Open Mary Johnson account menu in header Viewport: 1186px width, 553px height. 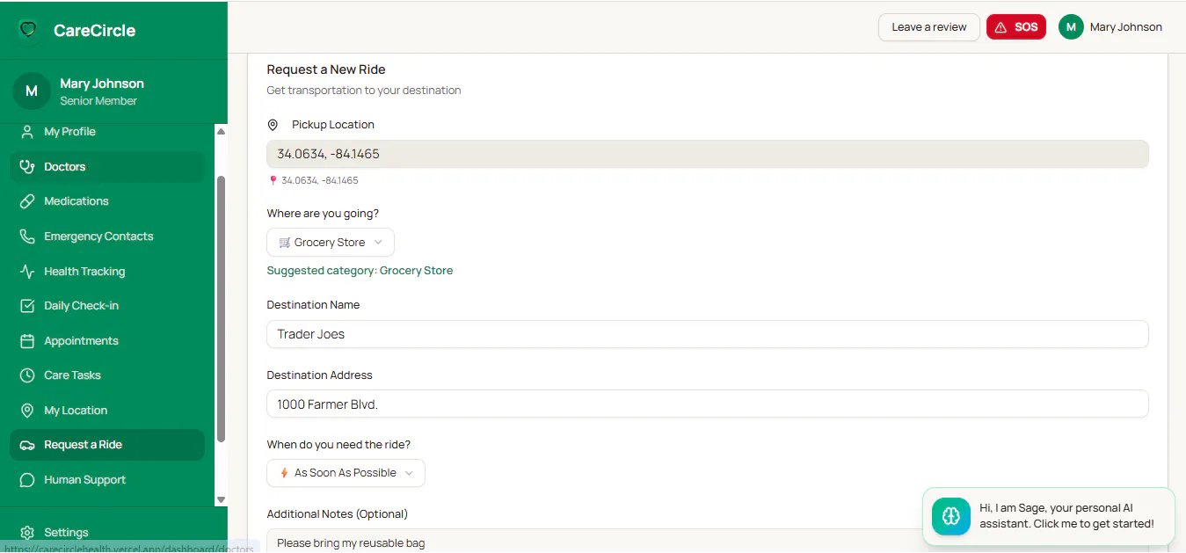1111,27
